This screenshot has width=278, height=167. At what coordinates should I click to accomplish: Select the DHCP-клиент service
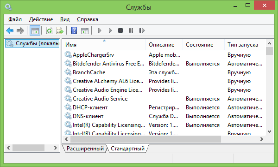tap(164, 107)
